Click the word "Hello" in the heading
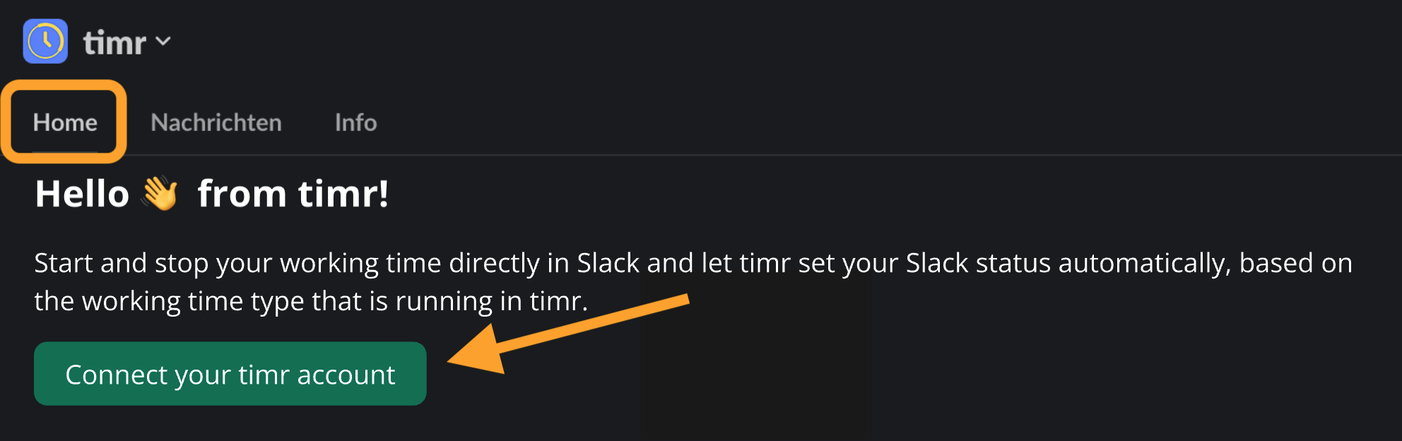Screen dimensions: 1402x441 tap(82, 194)
